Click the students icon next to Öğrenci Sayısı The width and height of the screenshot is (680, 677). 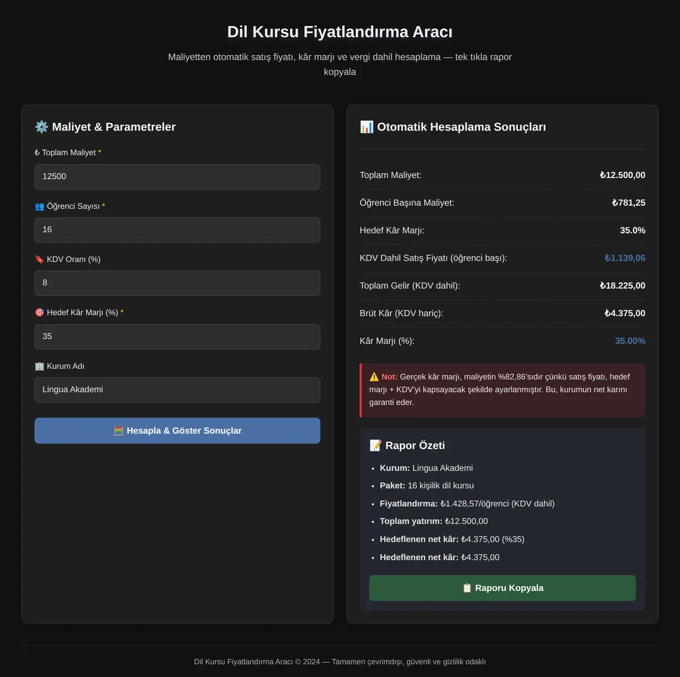39,206
